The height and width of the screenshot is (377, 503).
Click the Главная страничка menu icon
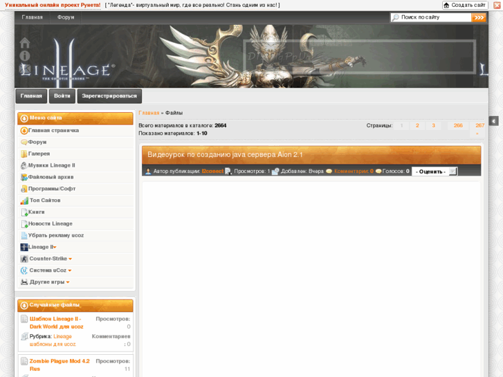click(x=24, y=131)
